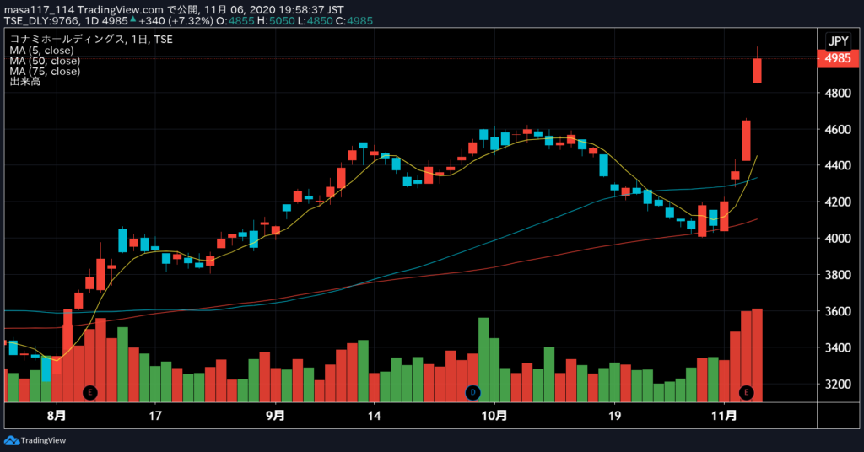Click the 4600 price axis label
This screenshot has height=452, width=864.
[838, 130]
